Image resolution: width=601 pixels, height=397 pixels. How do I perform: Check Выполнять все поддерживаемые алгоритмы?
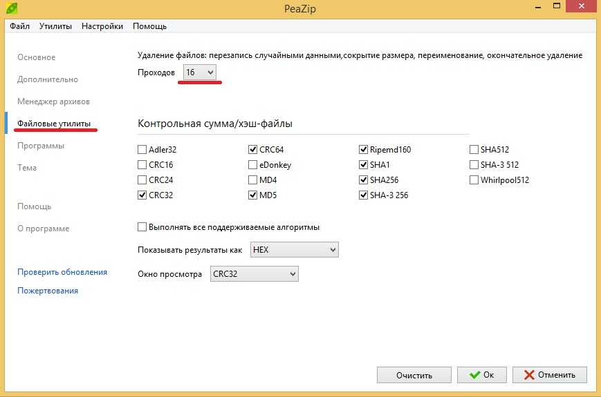tap(142, 226)
